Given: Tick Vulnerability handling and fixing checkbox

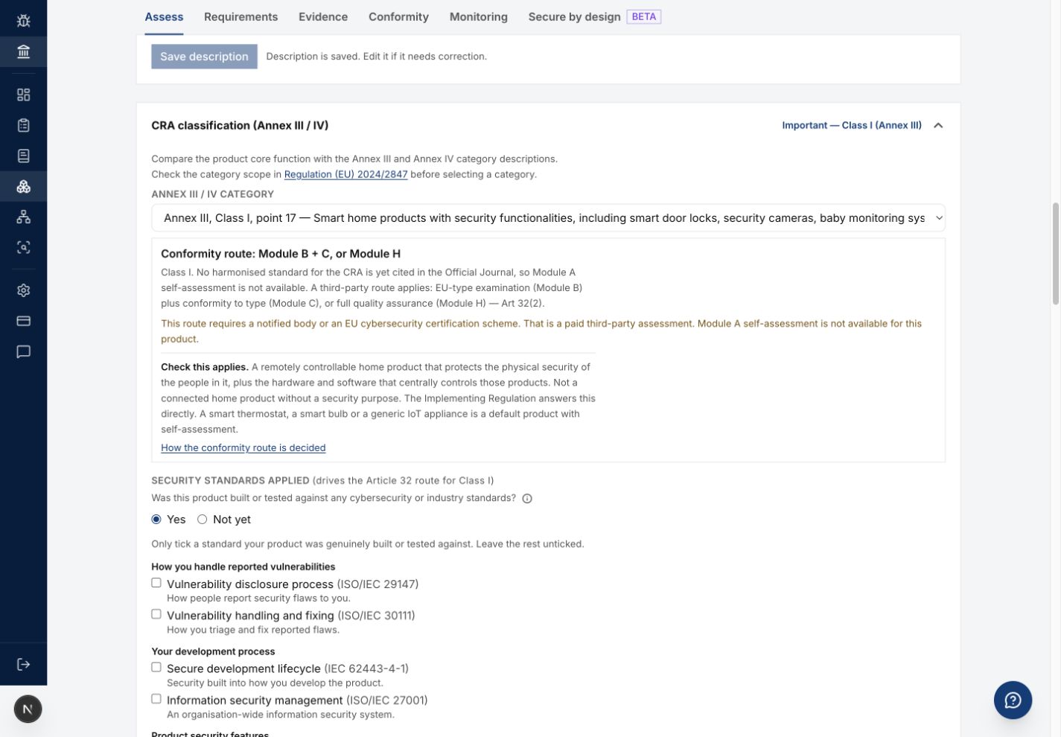Looking at the screenshot, I should [156, 614].
